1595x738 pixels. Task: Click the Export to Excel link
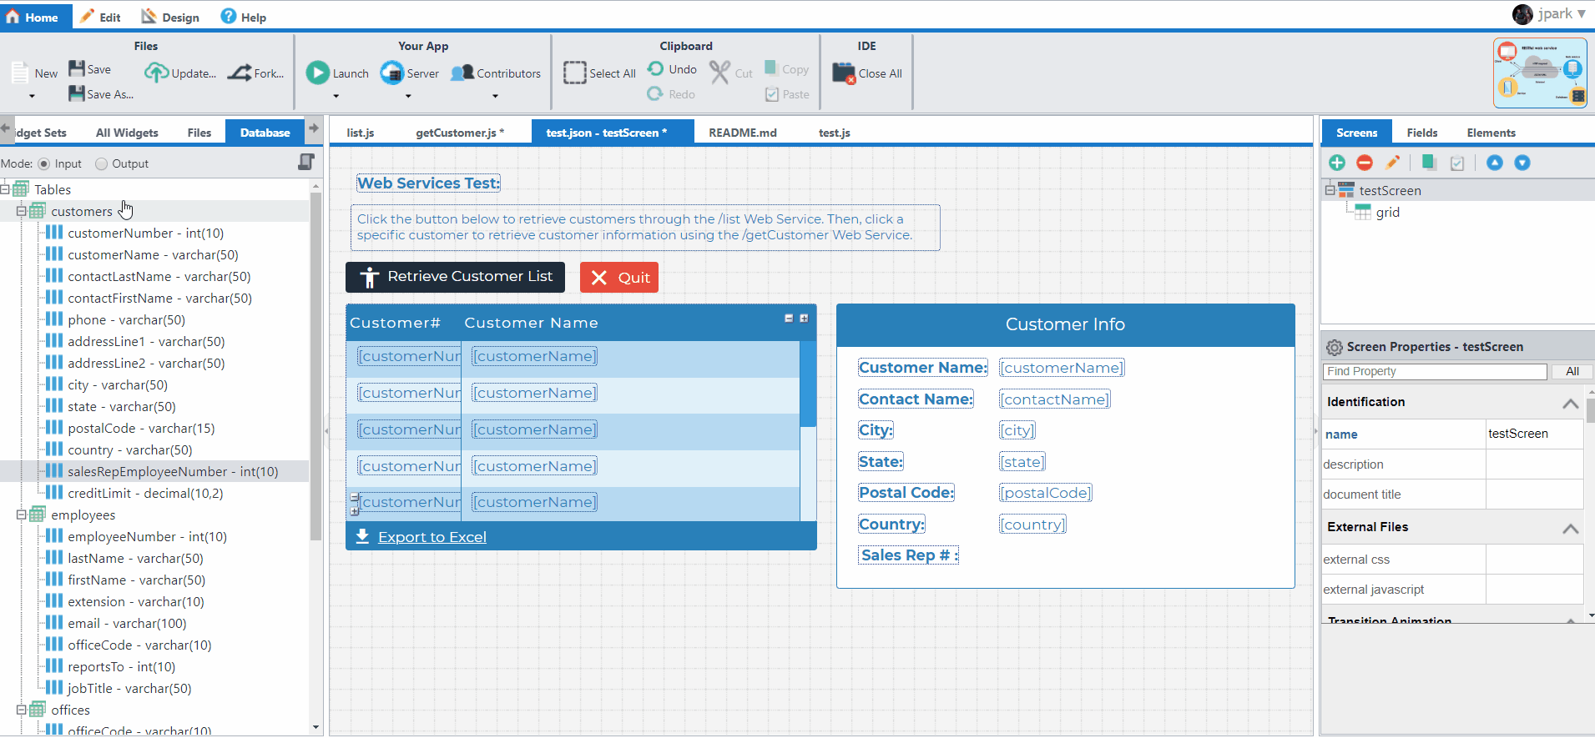click(432, 537)
